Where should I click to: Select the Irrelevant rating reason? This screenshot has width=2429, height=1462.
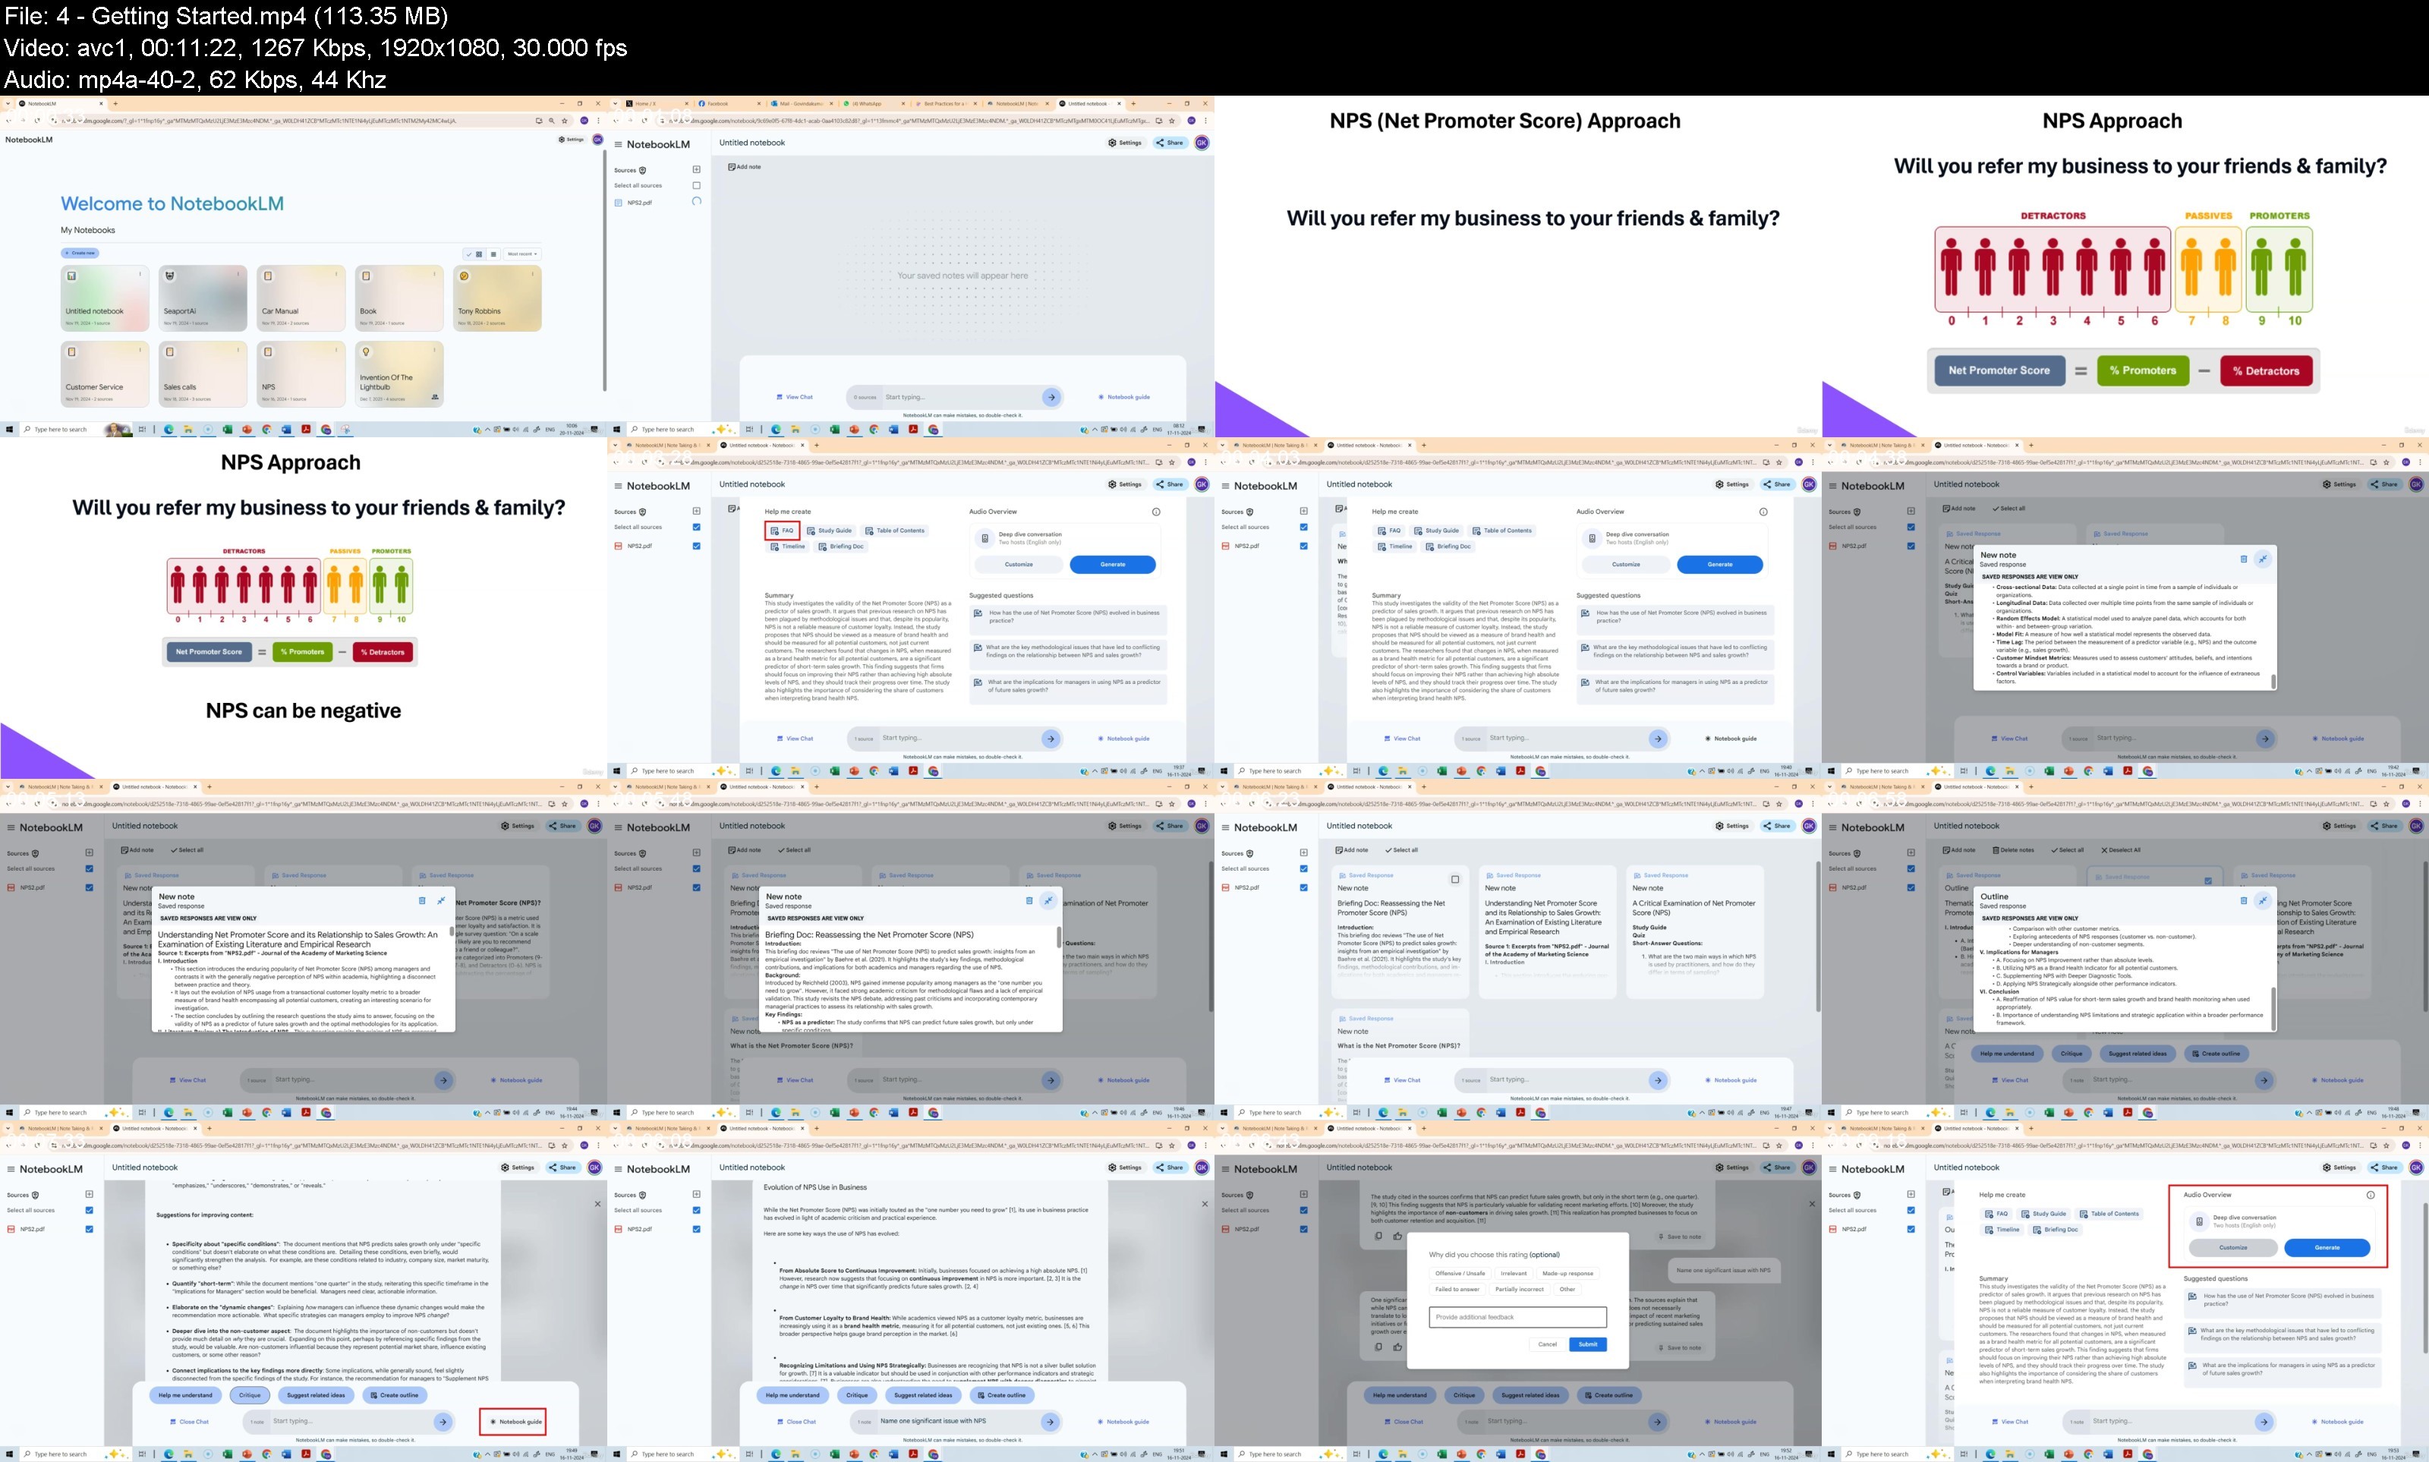click(x=1514, y=1274)
